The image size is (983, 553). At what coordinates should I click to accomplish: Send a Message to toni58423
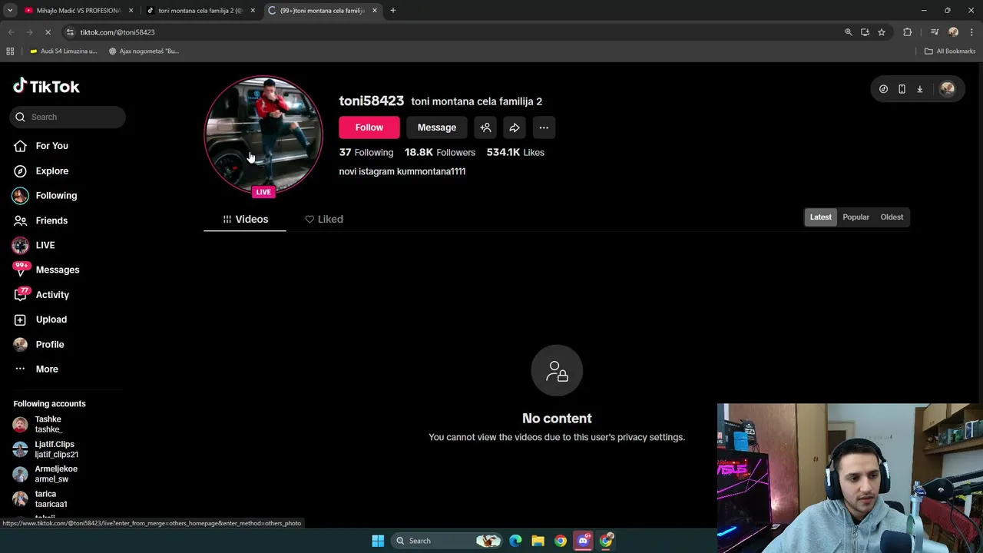coord(437,127)
